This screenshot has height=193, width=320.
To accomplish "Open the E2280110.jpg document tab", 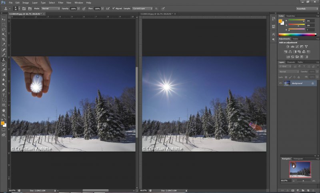I will tap(154, 14).
